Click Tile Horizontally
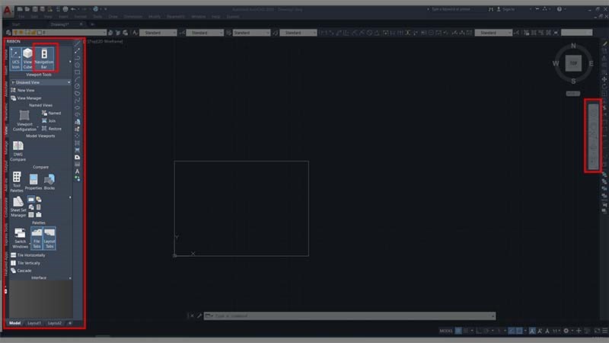Screen dimensions: 609x343 27,255
